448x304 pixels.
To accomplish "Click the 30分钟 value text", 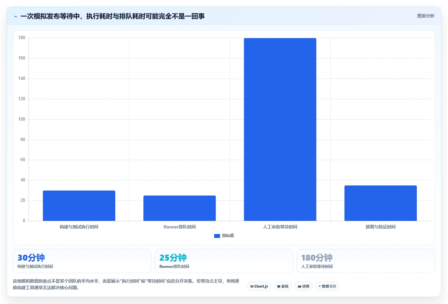I will click(x=31, y=258).
